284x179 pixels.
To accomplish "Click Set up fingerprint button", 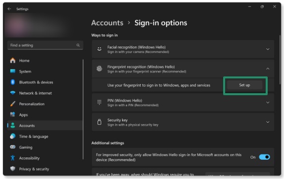I will (x=244, y=85).
